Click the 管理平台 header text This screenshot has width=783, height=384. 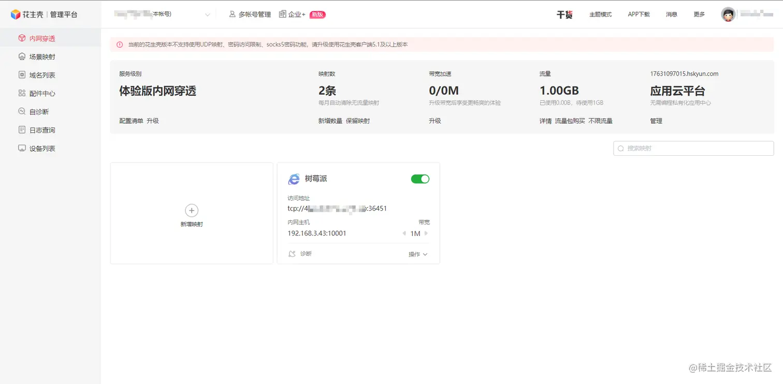tap(64, 14)
